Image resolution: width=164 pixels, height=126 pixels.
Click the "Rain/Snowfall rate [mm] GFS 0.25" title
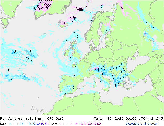pyautogui.click(x=32, y=119)
